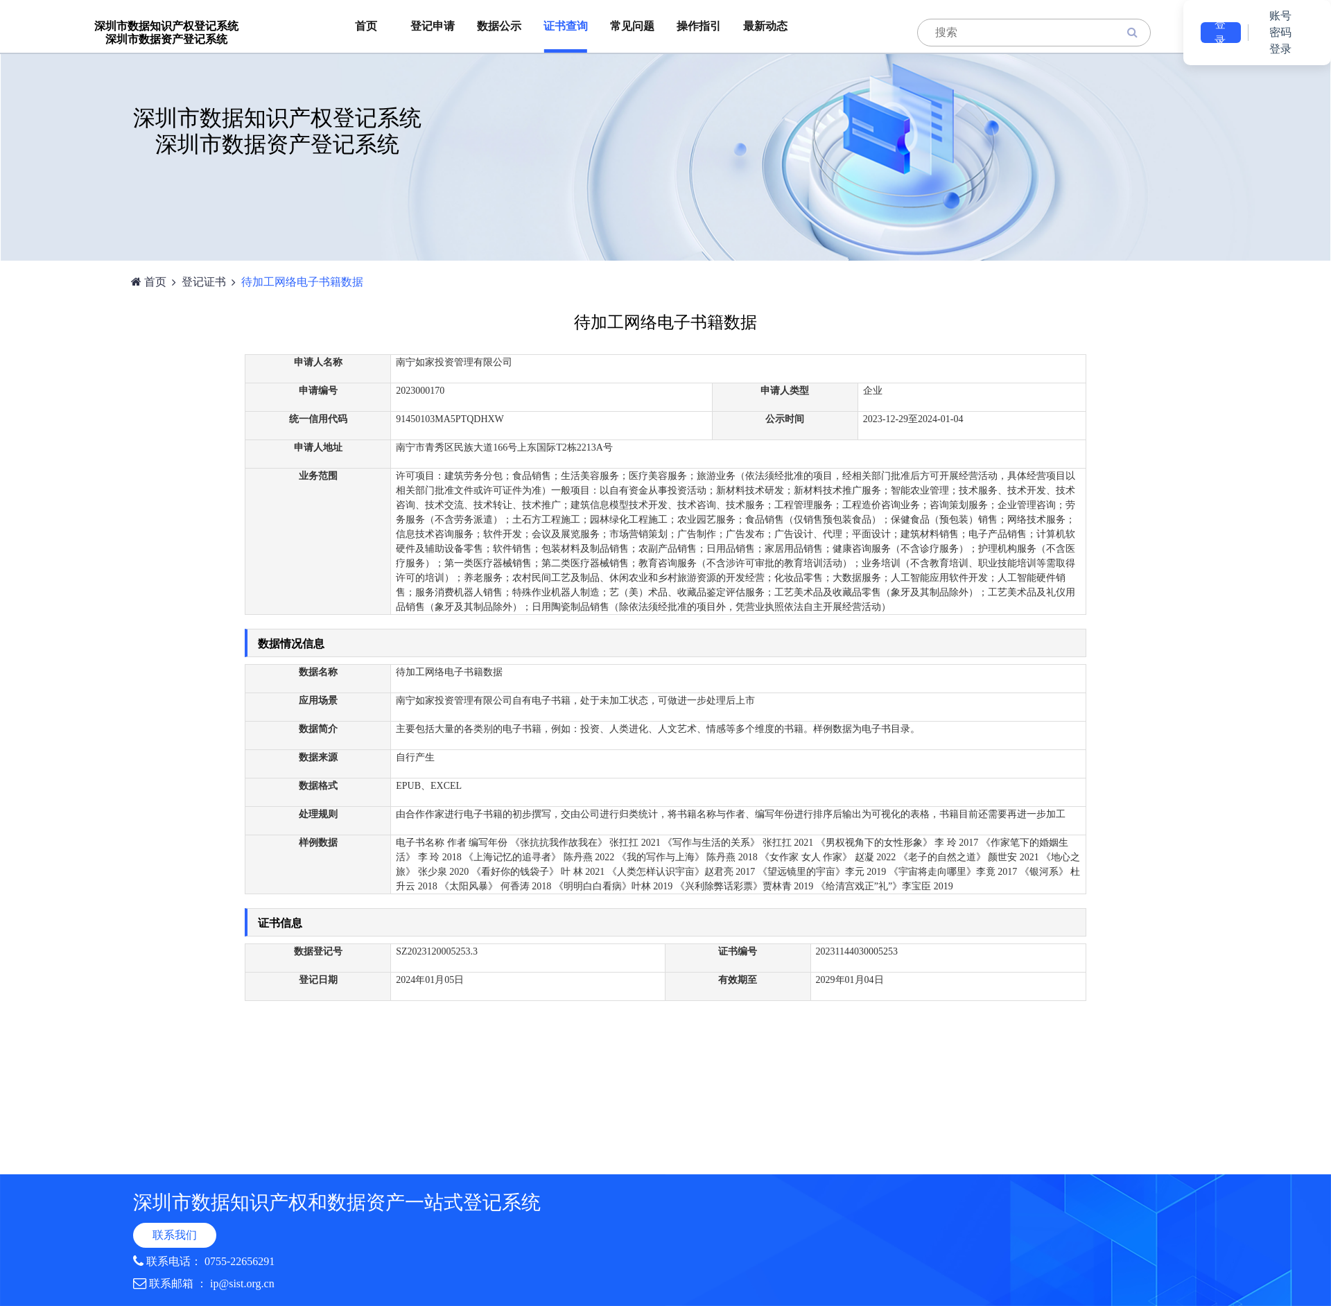The width and height of the screenshot is (1331, 1306).
Task: Click the blue 登录 button
Action: point(1220,33)
